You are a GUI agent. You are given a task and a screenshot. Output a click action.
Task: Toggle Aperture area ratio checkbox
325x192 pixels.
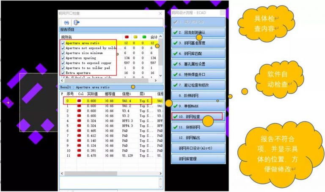pyautogui.click(x=63, y=43)
